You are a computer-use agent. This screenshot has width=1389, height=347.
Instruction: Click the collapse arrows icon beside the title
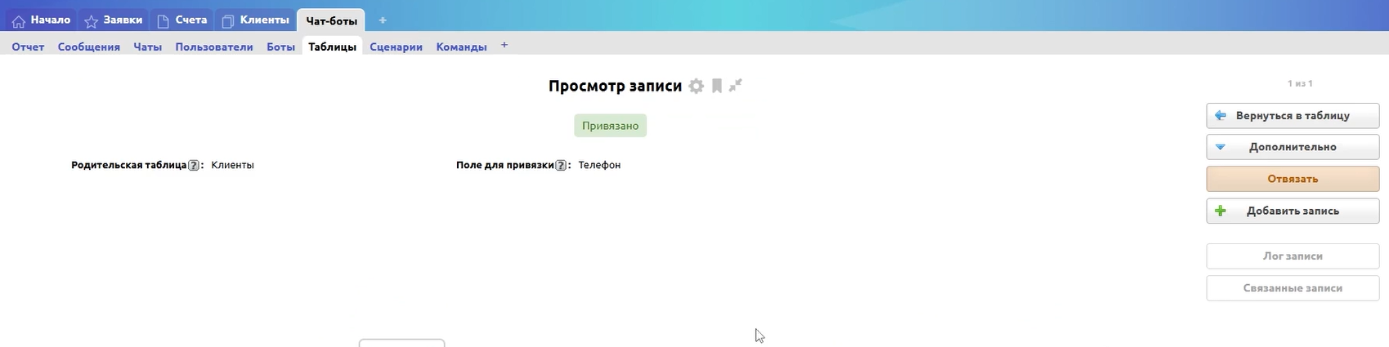click(x=736, y=85)
